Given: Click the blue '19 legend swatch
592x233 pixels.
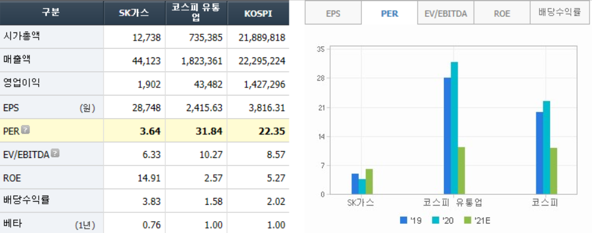Looking at the screenshot, I should point(404,221).
